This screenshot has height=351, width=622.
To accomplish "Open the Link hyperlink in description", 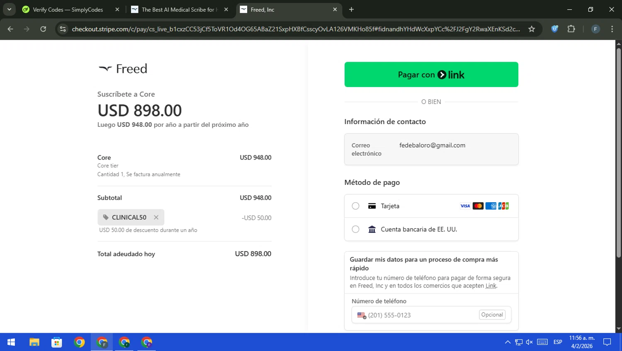I will (491, 286).
